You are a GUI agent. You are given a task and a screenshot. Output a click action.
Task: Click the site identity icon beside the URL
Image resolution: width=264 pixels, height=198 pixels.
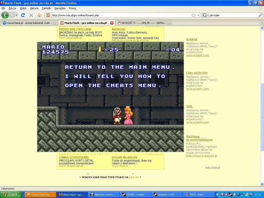[x=48, y=15]
